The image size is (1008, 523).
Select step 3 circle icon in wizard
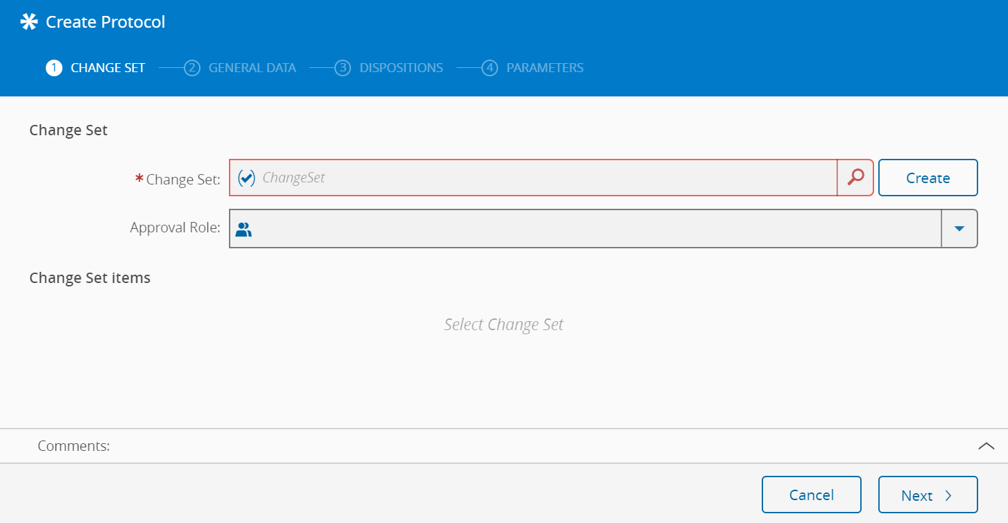click(342, 68)
